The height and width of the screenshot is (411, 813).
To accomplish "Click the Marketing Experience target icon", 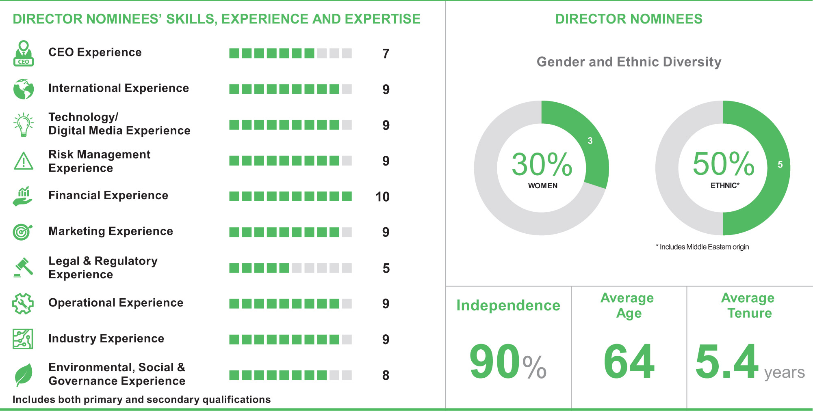I will tap(23, 232).
